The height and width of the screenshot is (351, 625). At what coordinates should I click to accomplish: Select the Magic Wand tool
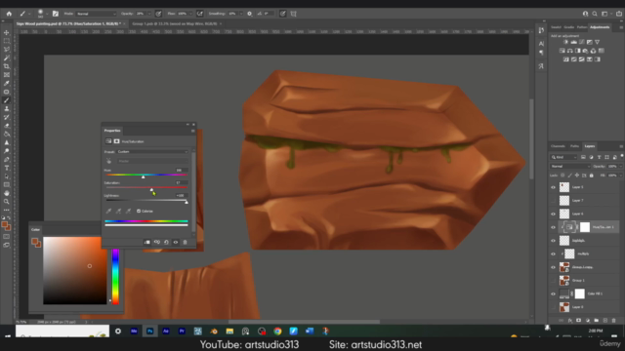tap(7, 58)
